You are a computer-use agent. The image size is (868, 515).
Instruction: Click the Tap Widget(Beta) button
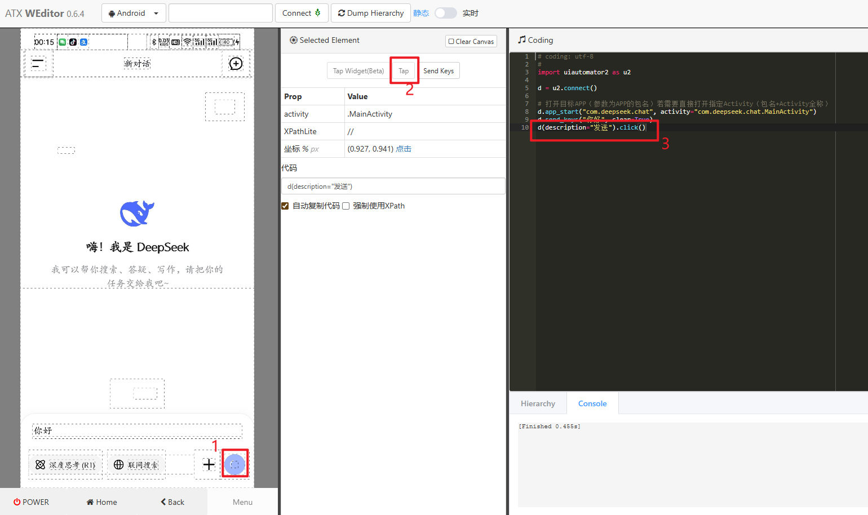click(358, 71)
